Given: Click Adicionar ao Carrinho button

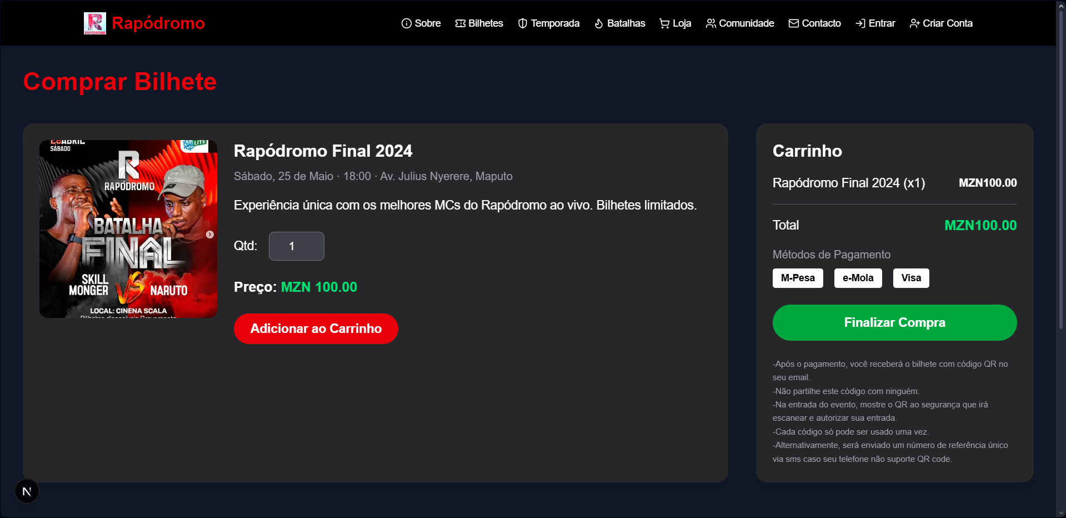Looking at the screenshot, I should click(316, 328).
